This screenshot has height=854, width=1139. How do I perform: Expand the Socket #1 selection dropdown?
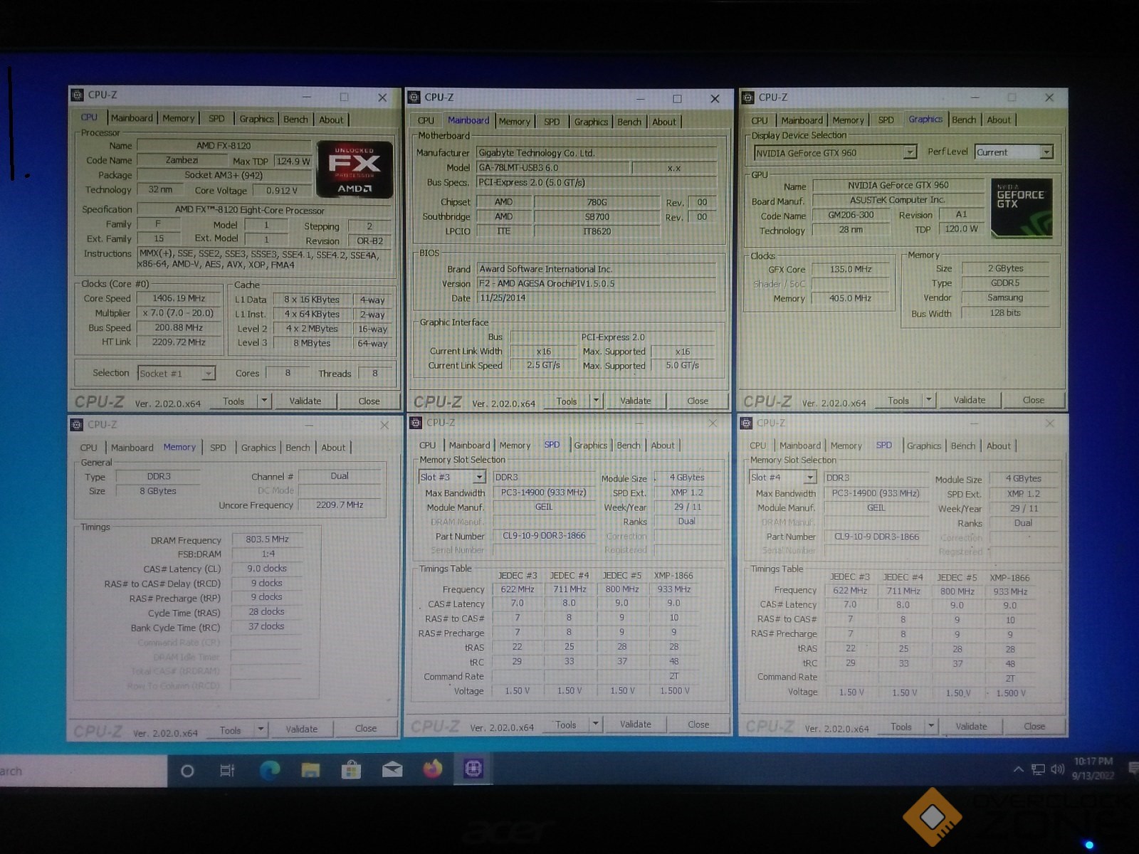tap(208, 374)
